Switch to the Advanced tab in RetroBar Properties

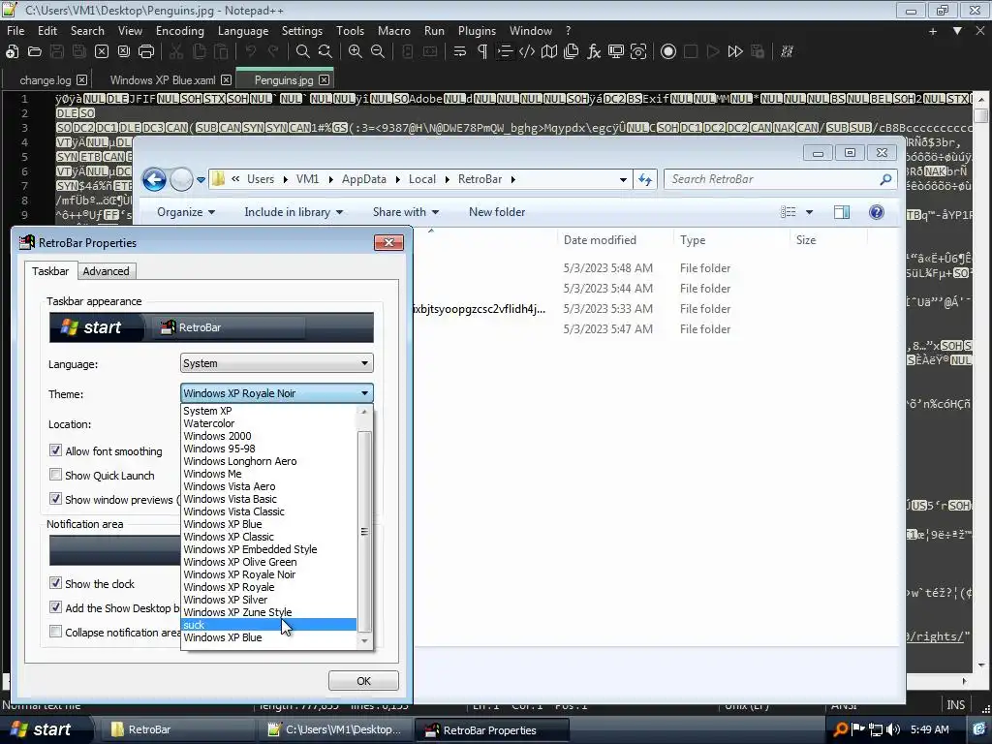click(107, 271)
